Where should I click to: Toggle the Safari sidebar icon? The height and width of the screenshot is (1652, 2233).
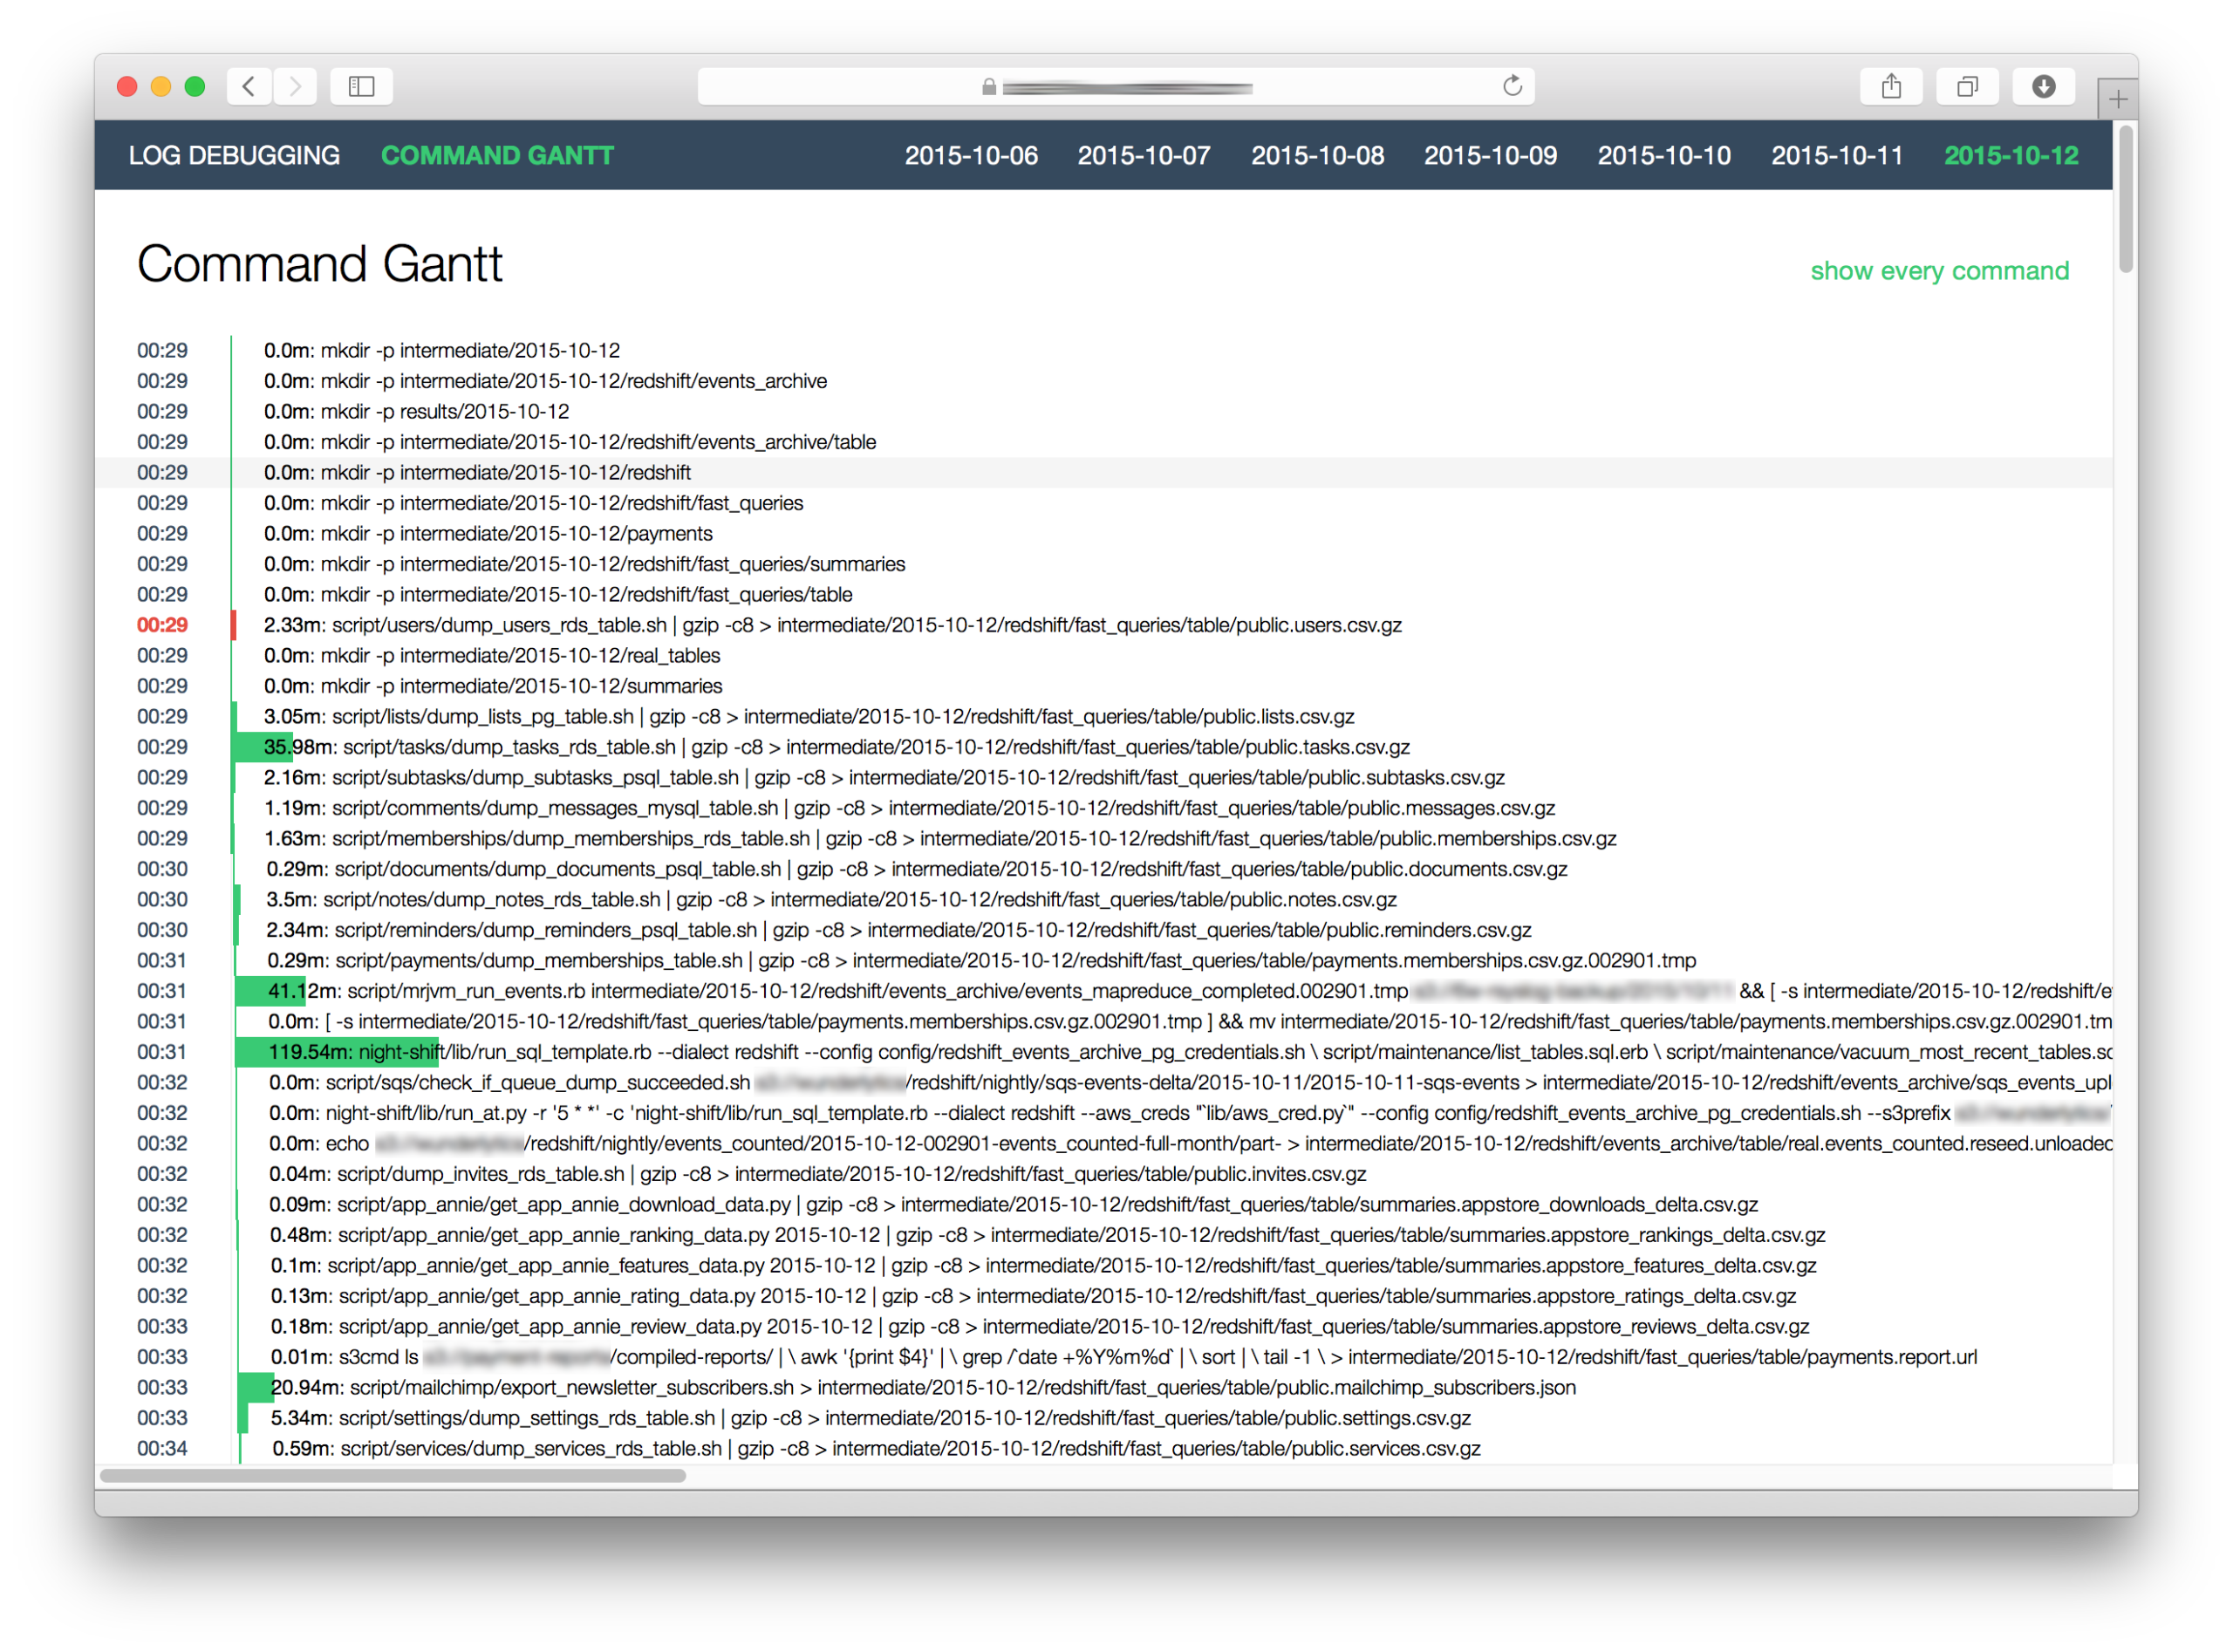(x=361, y=87)
